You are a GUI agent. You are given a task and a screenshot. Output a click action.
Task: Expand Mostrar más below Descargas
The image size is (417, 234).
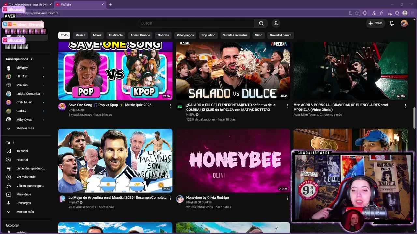tap(25, 212)
